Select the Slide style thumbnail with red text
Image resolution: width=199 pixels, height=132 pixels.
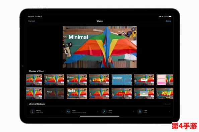coord(99,93)
